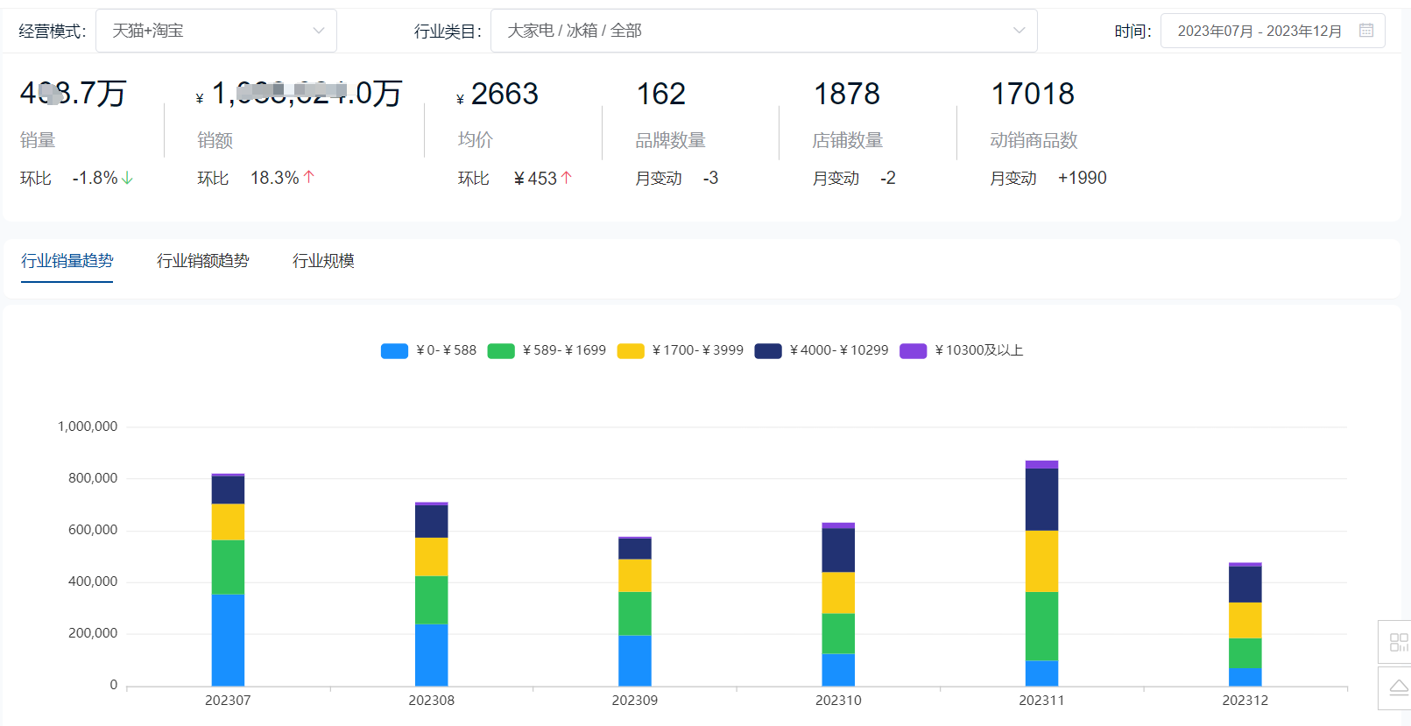The height and width of the screenshot is (726, 1411).
Task: Click the 202311 stacked bar
Action: pos(1041,574)
